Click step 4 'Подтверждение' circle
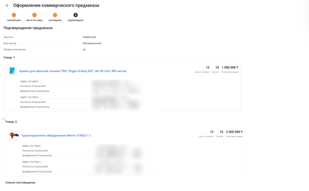Screen dimensions: 309x191 (76, 15)
